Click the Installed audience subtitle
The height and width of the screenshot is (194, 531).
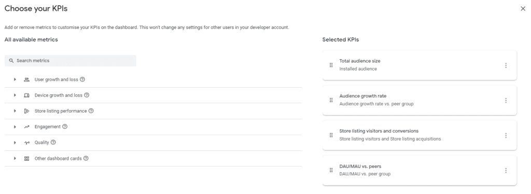click(358, 68)
